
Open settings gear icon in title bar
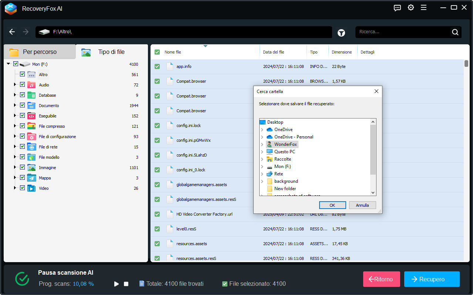pyautogui.click(x=411, y=7)
